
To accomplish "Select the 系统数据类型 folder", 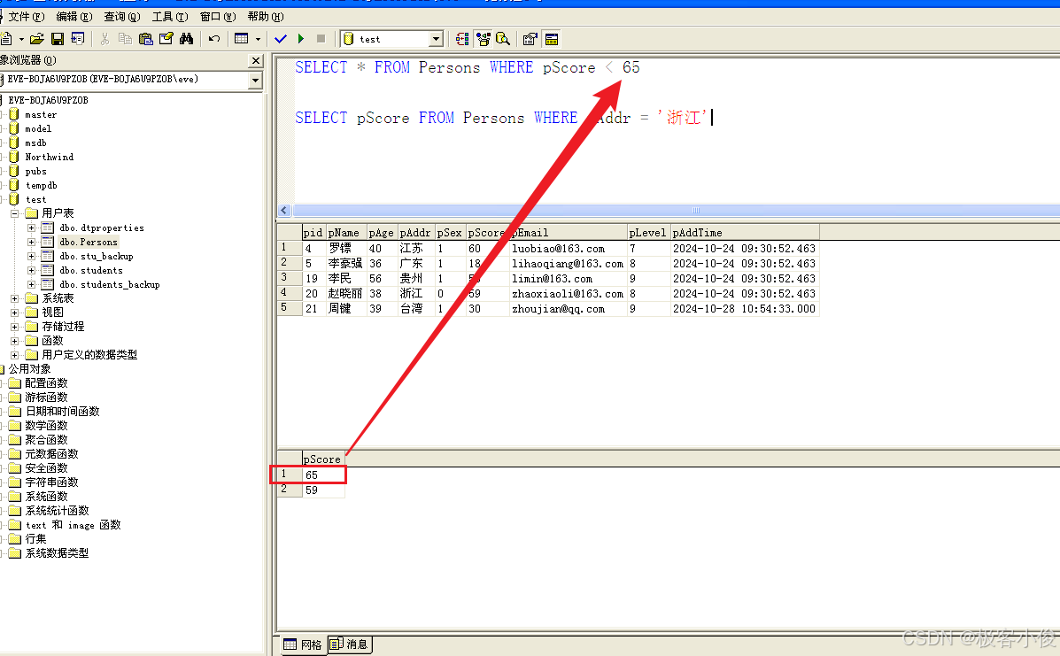I will 57,553.
